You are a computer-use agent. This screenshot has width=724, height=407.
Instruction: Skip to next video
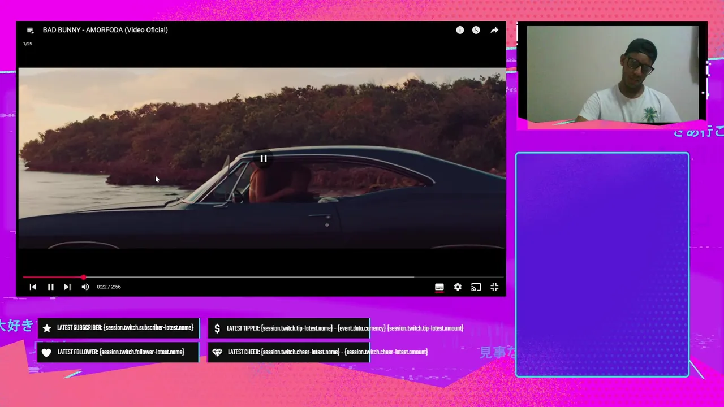67,287
